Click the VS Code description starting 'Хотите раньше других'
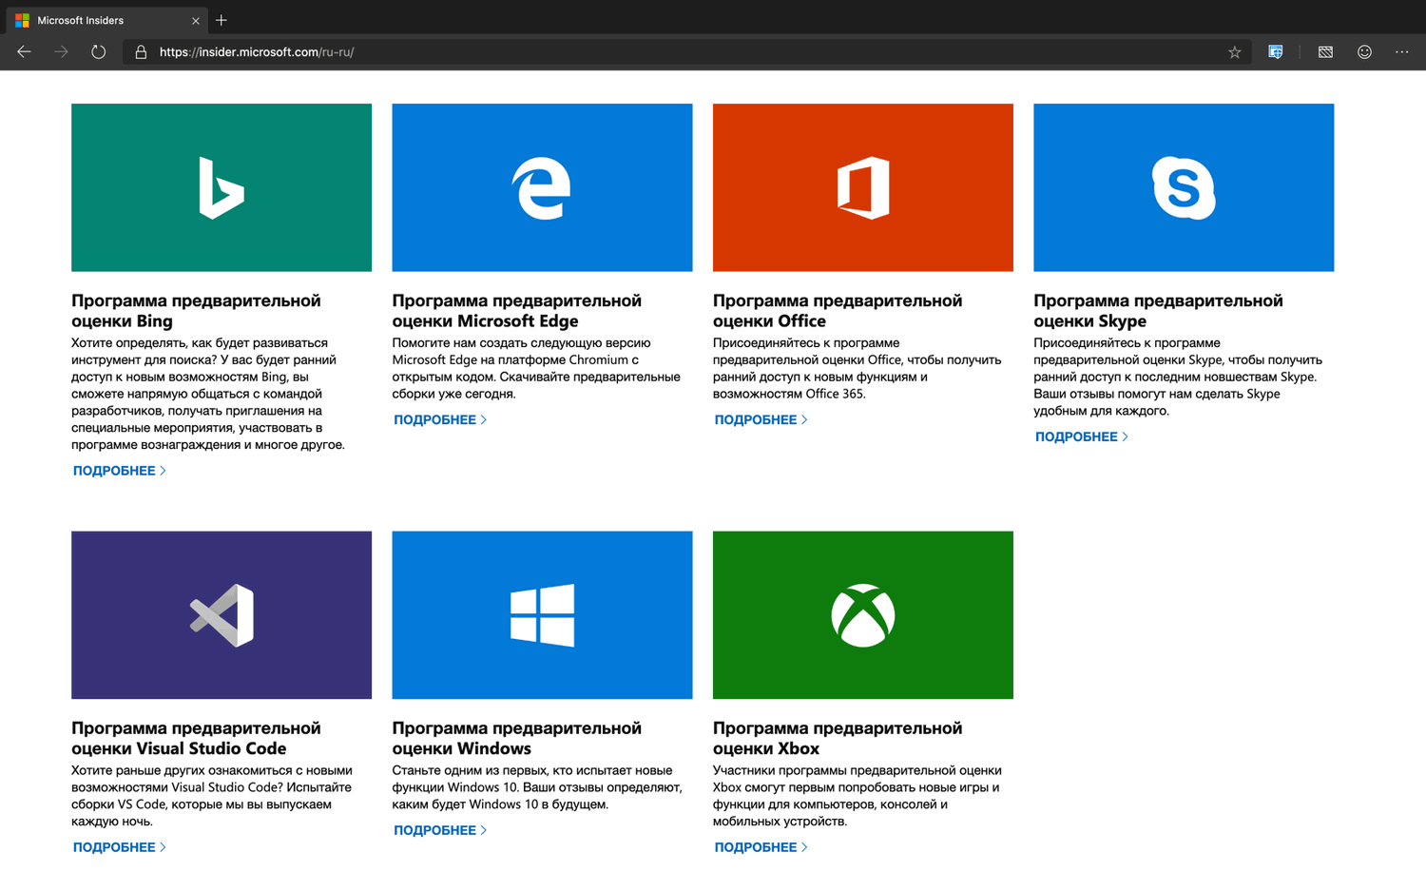The width and height of the screenshot is (1426, 891). (x=212, y=796)
